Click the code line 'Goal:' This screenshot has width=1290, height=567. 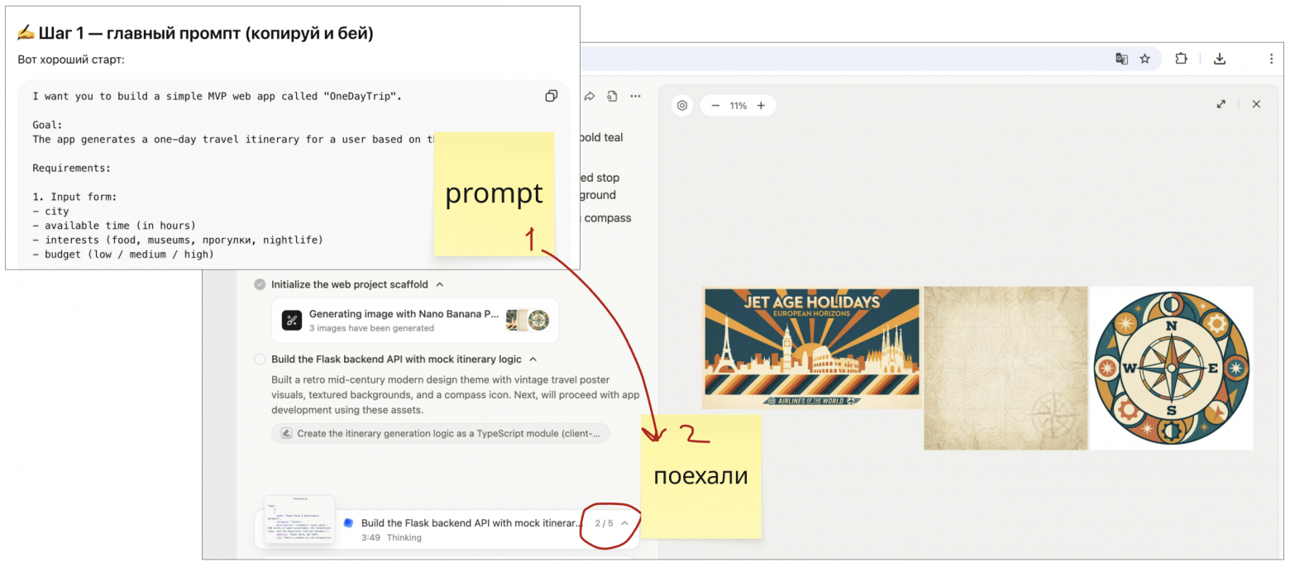48,125
